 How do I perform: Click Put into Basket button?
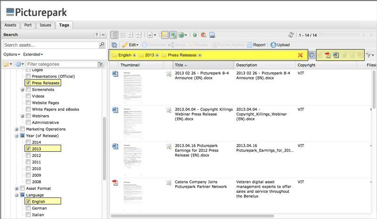click(228, 45)
